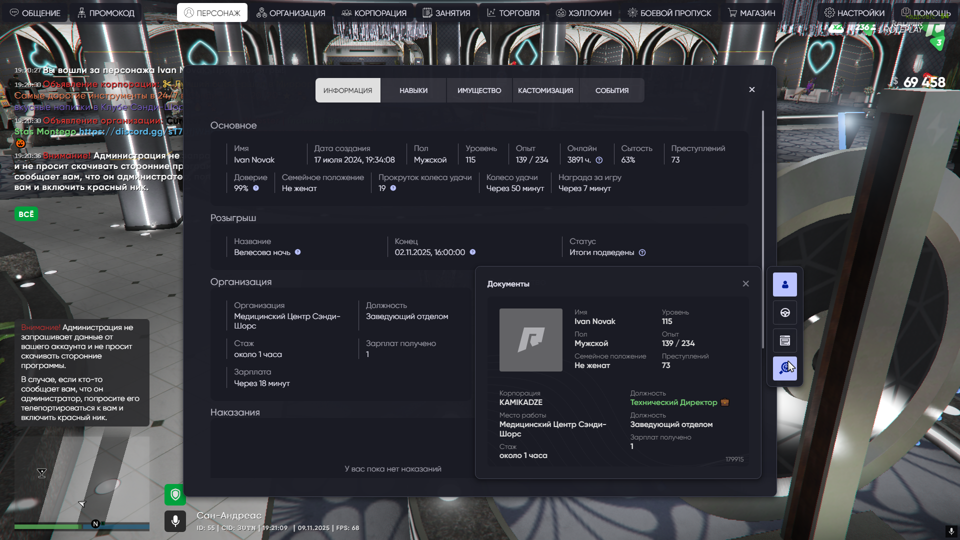Open the ХЭЛЛОУИН event menu

(x=583, y=13)
